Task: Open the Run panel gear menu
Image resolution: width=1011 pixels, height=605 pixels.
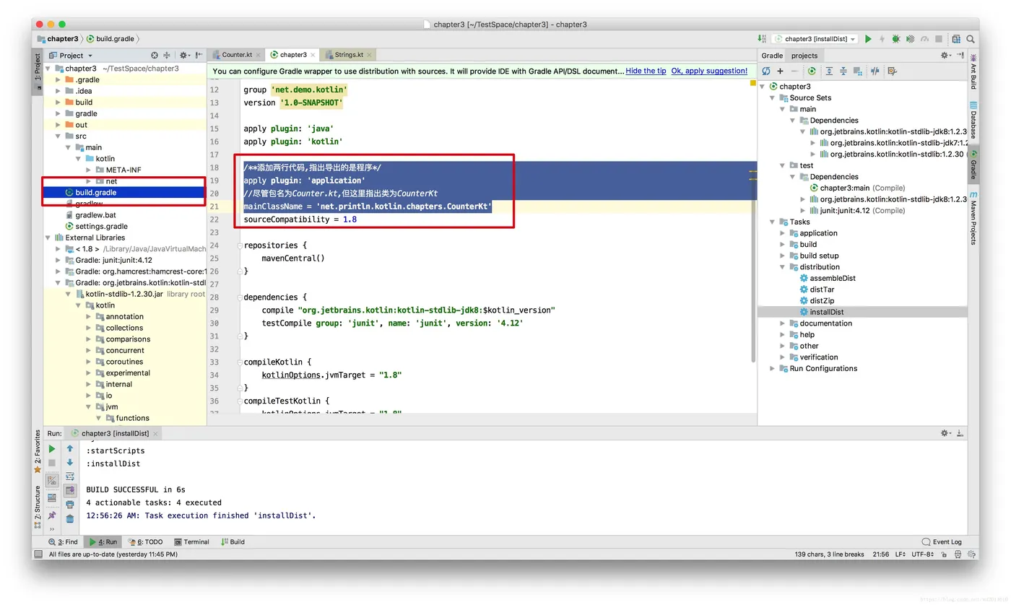Action: tap(946, 433)
